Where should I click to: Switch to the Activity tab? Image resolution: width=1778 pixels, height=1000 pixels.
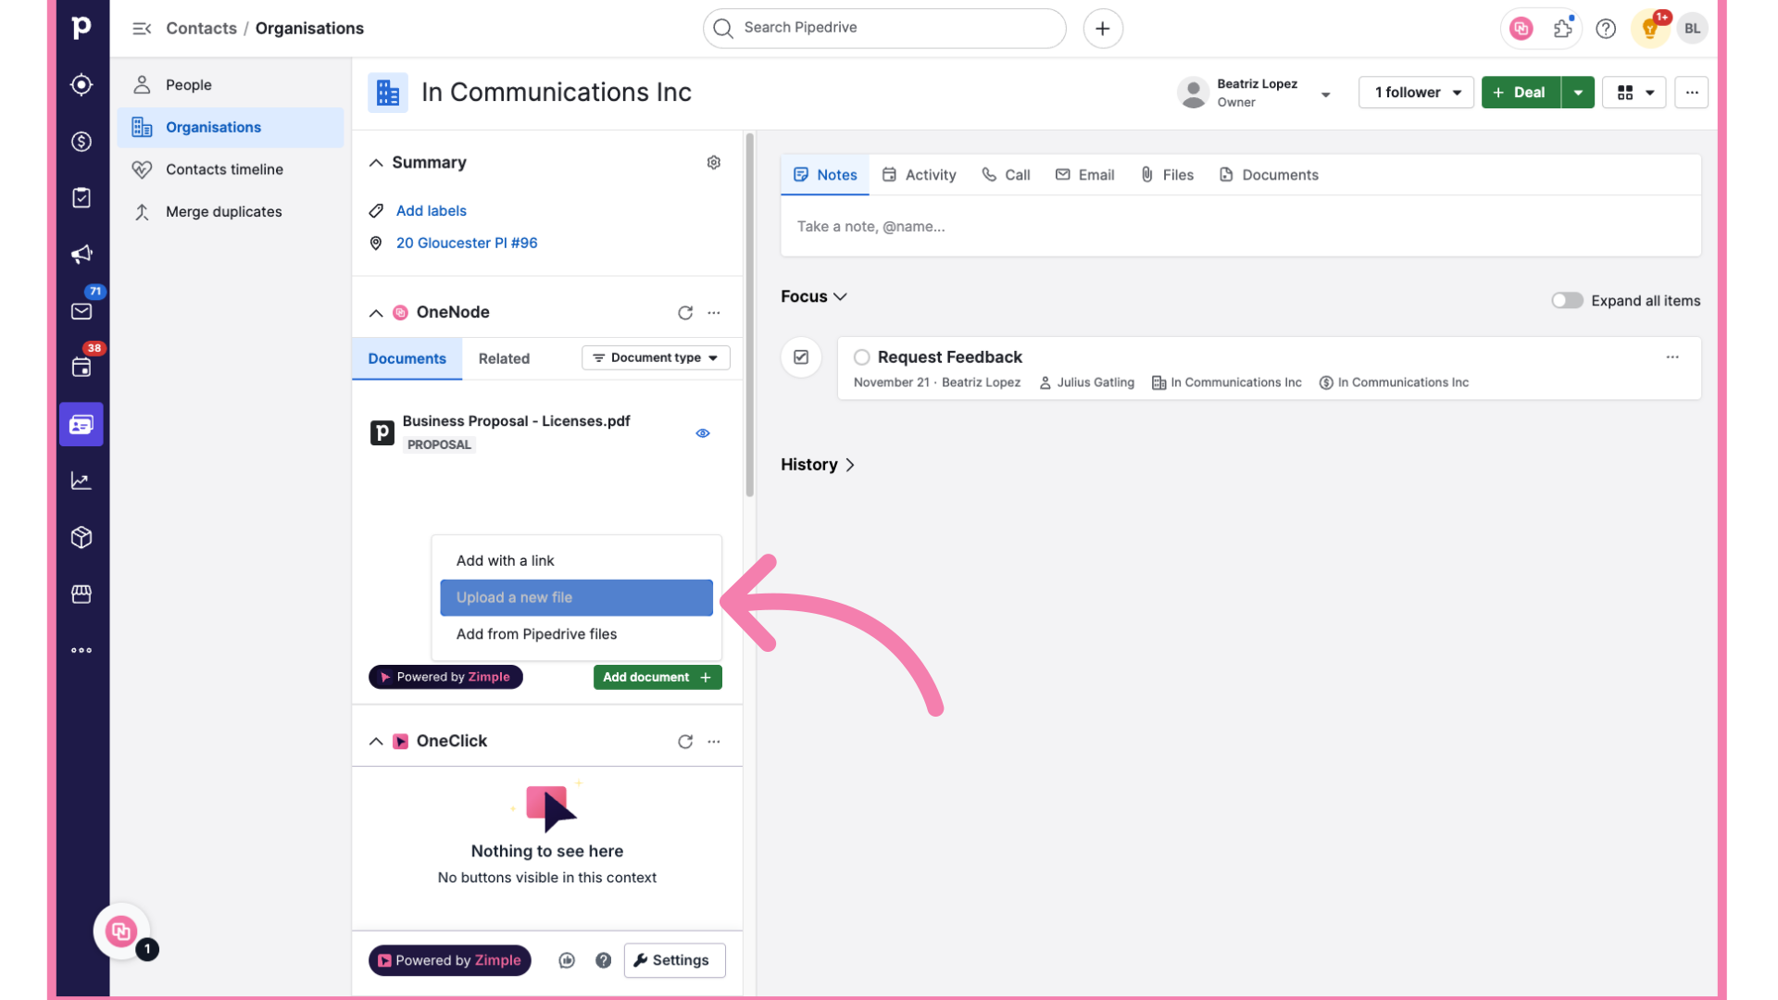(919, 175)
